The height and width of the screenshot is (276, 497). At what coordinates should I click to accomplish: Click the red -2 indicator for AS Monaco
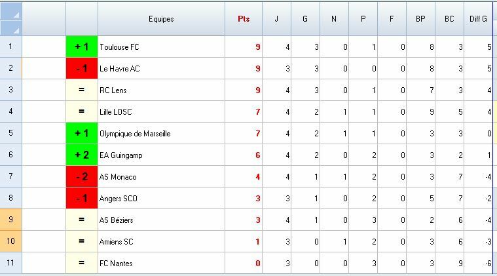click(82, 177)
